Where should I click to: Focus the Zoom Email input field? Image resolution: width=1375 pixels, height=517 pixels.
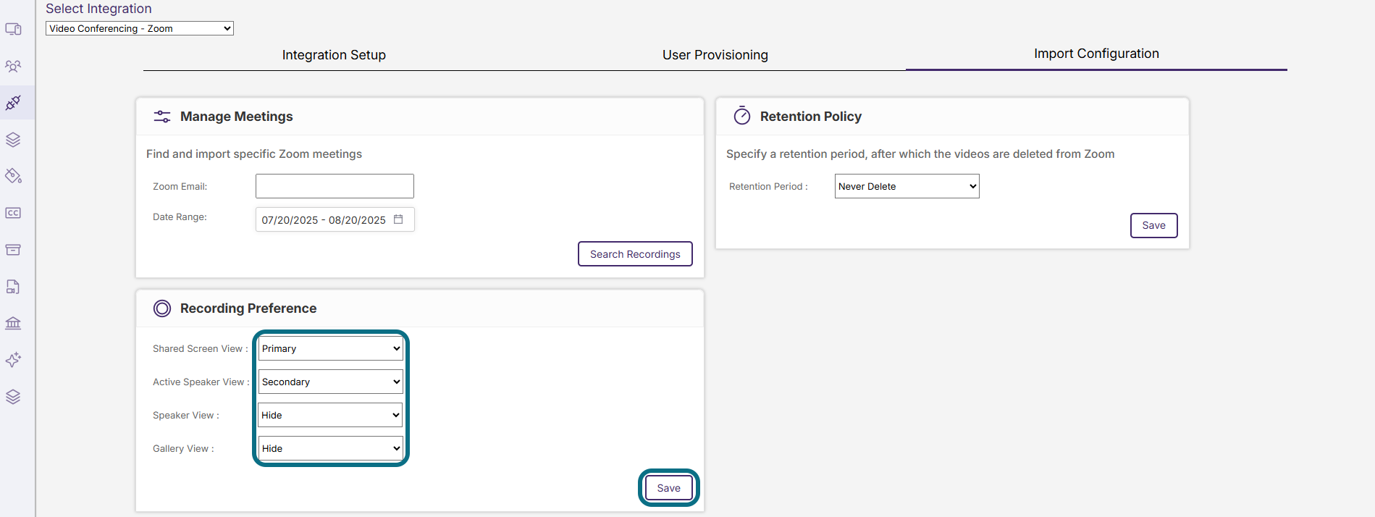pyautogui.click(x=335, y=186)
